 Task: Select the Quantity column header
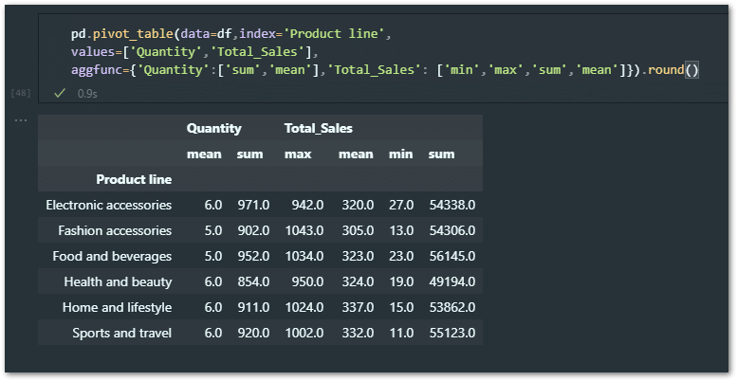213,128
